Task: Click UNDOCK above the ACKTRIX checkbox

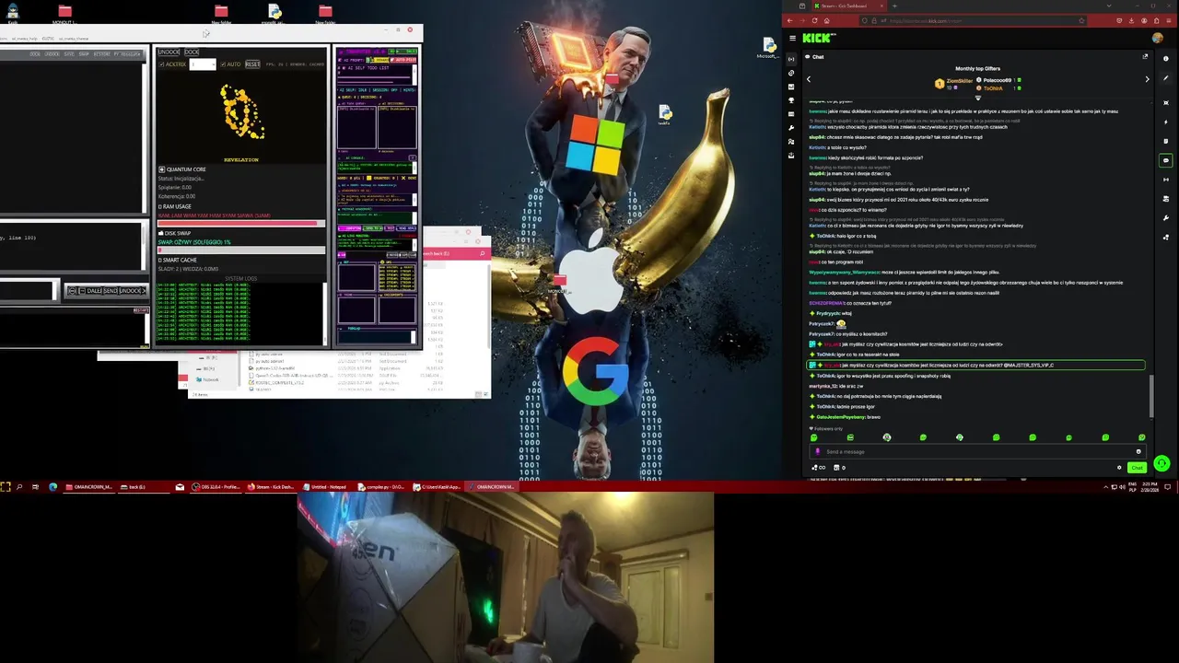Action: coord(169,52)
